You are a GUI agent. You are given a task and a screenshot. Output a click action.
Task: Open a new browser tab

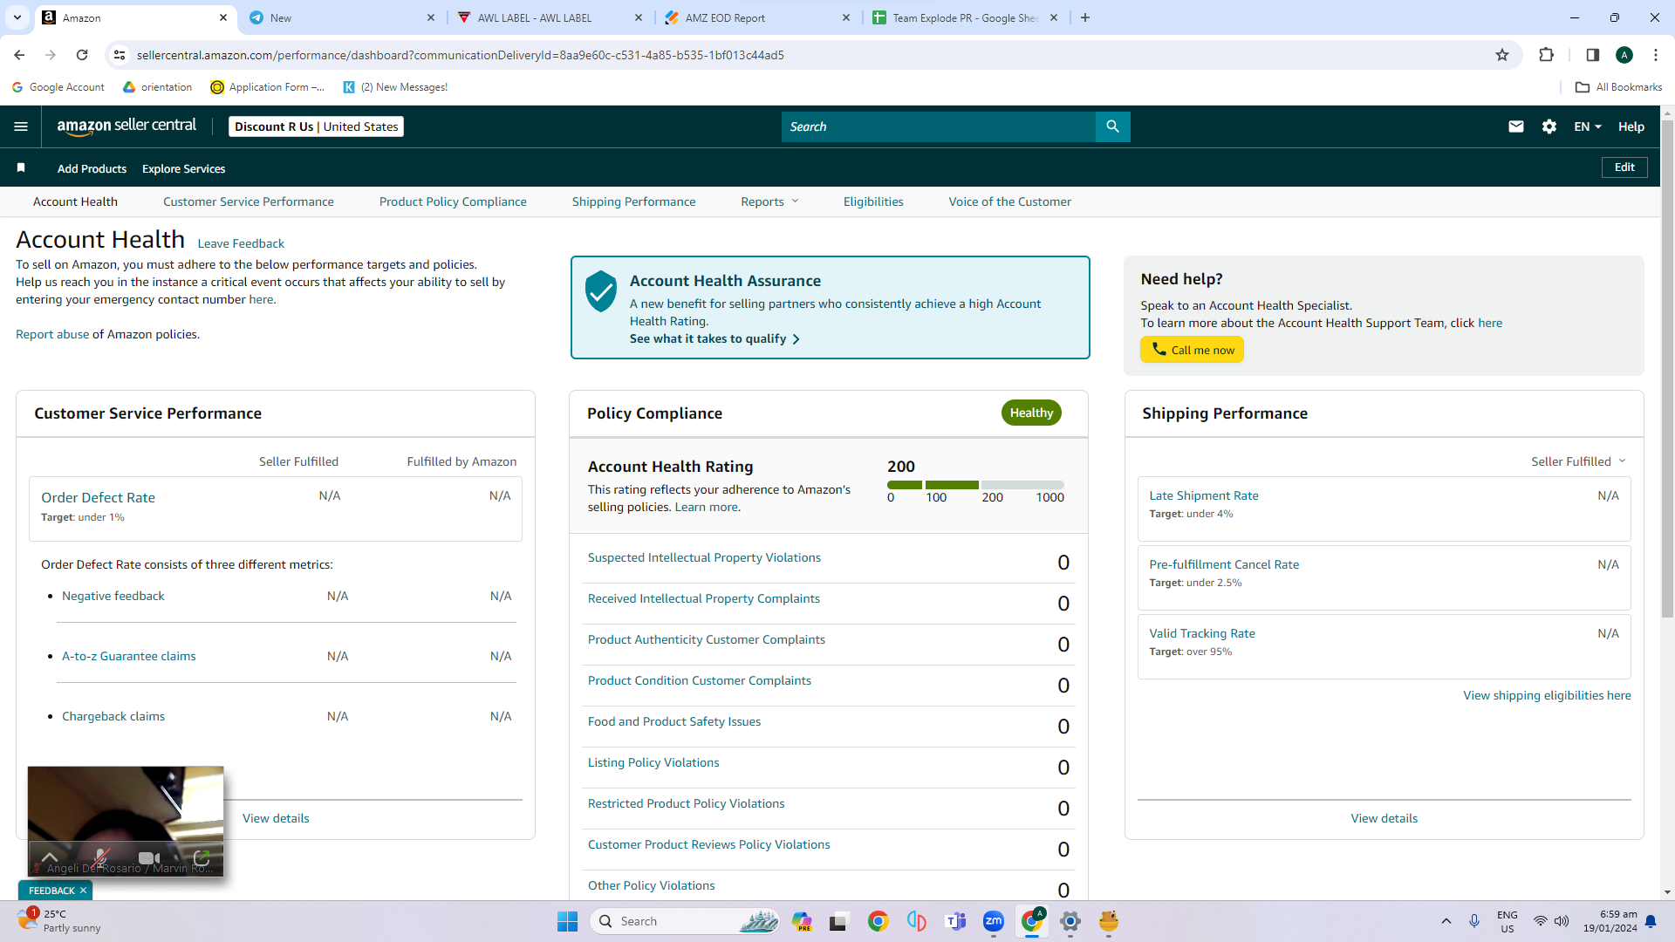(x=1085, y=17)
